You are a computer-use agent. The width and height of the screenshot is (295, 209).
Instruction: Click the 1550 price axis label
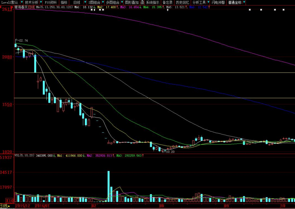pos(7,105)
